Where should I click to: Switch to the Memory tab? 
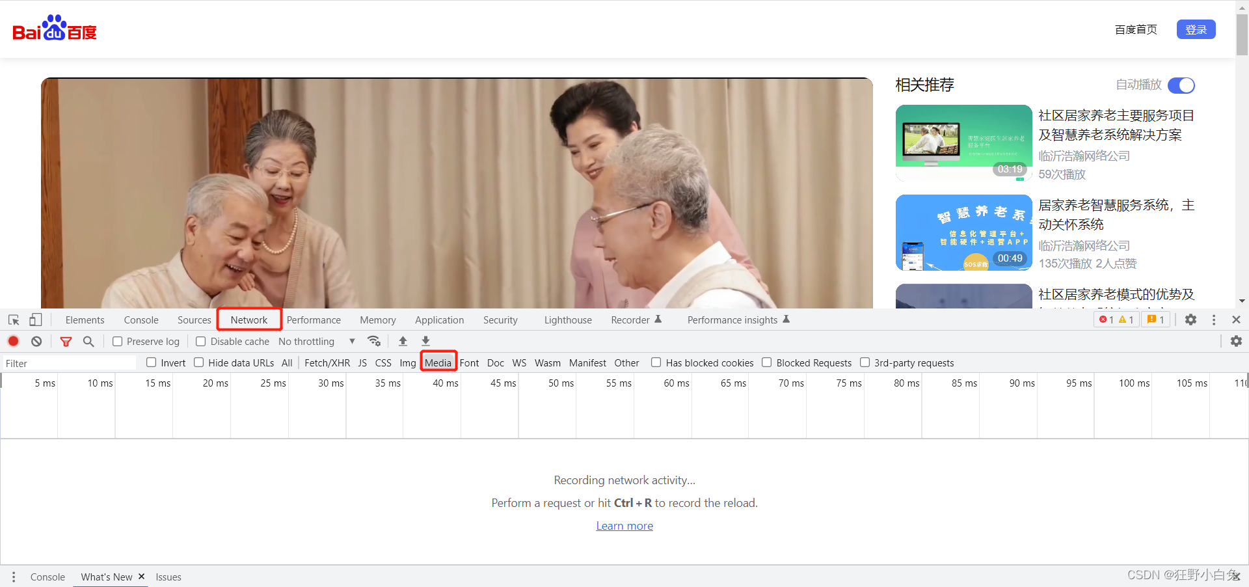[x=378, y=320]
